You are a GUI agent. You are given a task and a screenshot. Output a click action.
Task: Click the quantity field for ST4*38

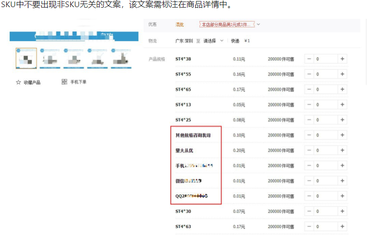325,59
